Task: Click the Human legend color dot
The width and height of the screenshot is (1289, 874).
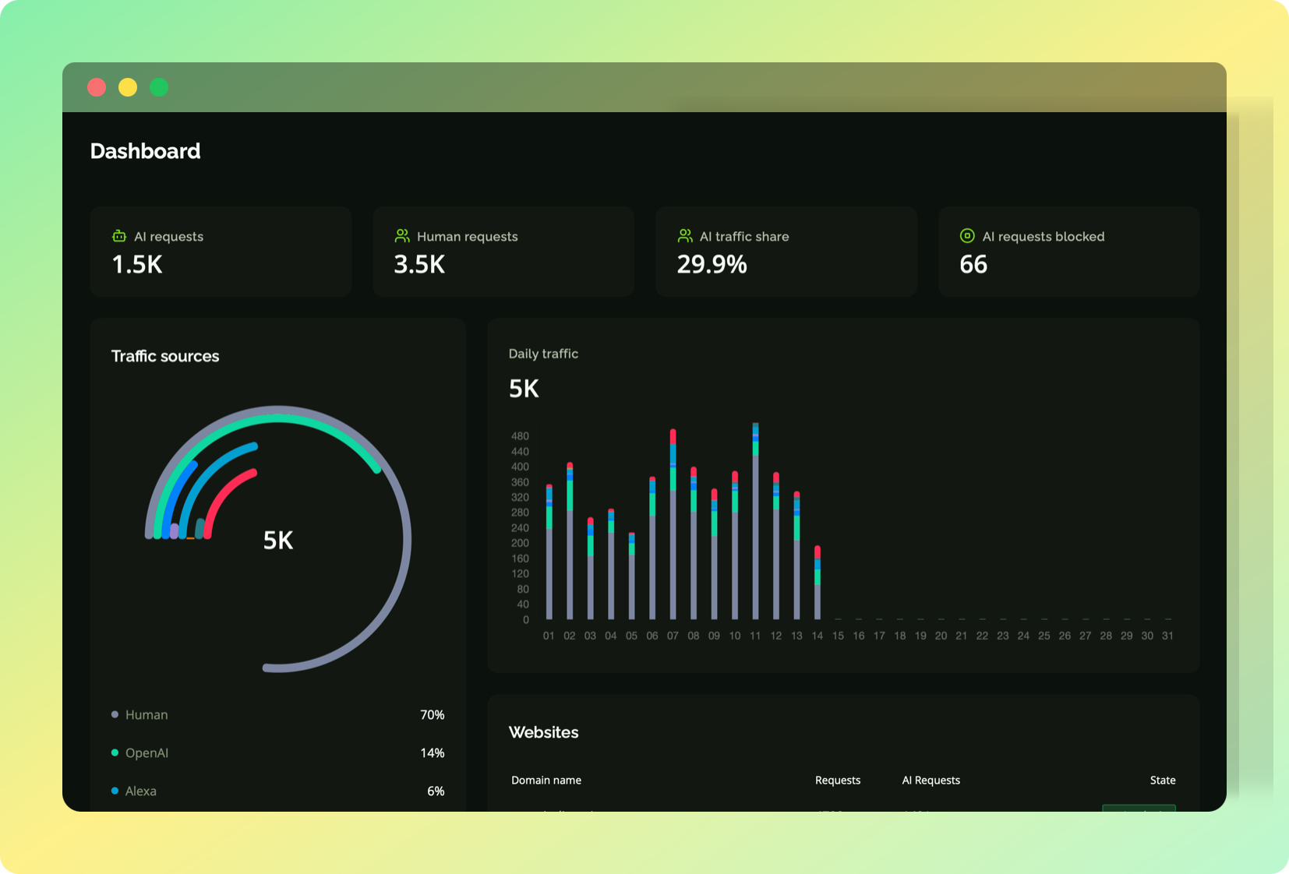Action: pos(115,715)
